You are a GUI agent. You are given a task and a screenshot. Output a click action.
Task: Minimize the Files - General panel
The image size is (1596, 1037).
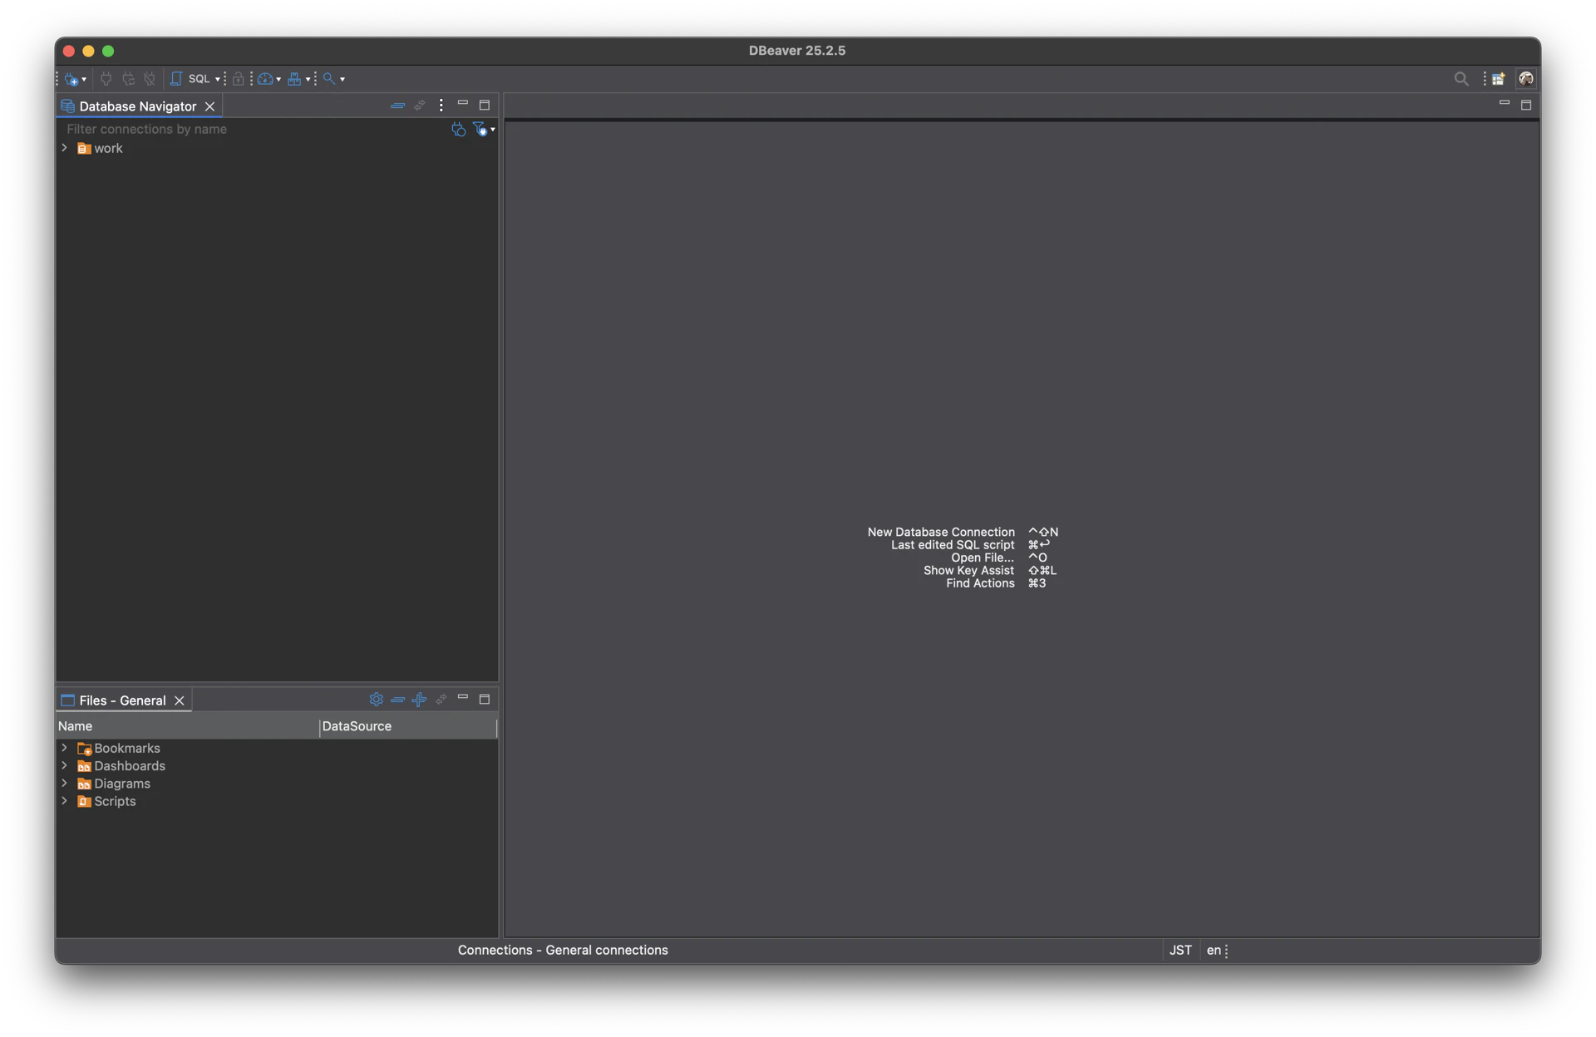click(463, 698)
